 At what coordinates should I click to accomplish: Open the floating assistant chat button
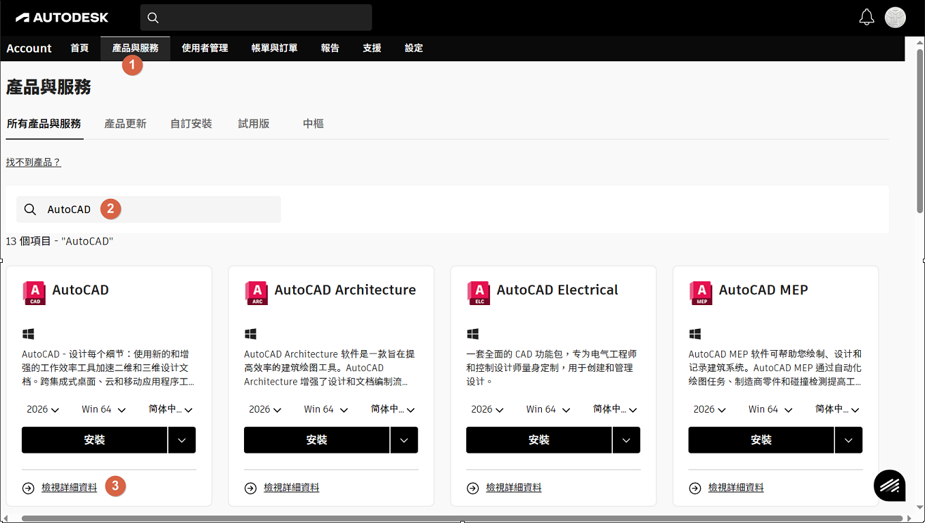(890, 486)
